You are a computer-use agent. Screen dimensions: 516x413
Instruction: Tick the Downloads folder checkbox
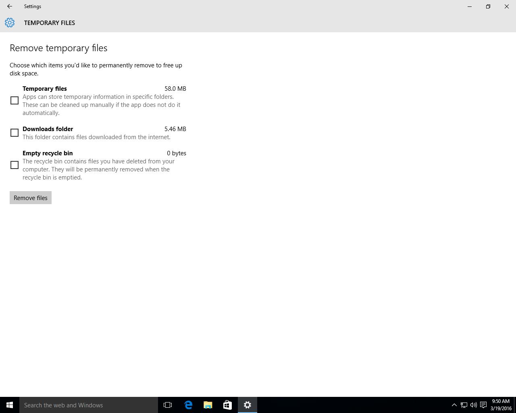(x=15, y=133)
